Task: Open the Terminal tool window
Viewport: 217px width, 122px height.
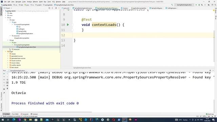Action: pyautogui.click(x=34, y=114)
